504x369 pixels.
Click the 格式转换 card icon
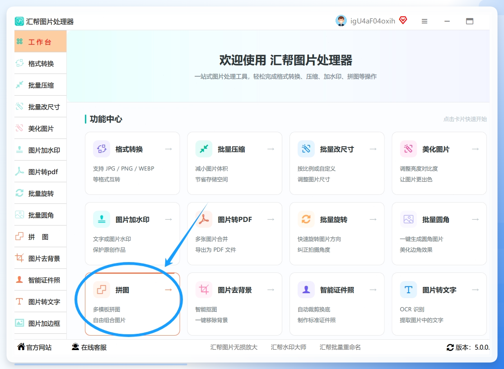[102, 149]
